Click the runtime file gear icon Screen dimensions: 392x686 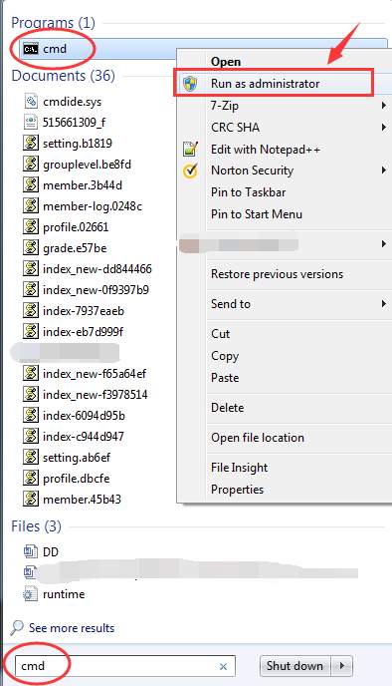click(x=31, y=593)
